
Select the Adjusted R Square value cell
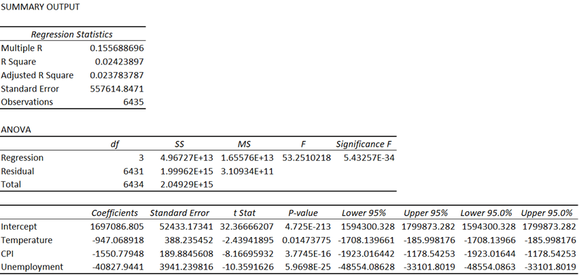[x=117, y=75]
